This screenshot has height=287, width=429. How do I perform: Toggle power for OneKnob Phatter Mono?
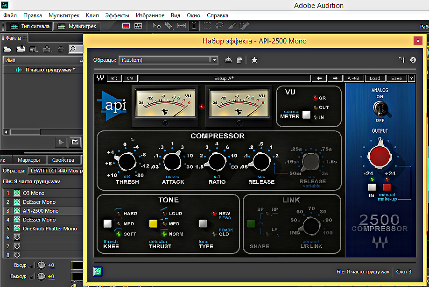coord(17,229)
